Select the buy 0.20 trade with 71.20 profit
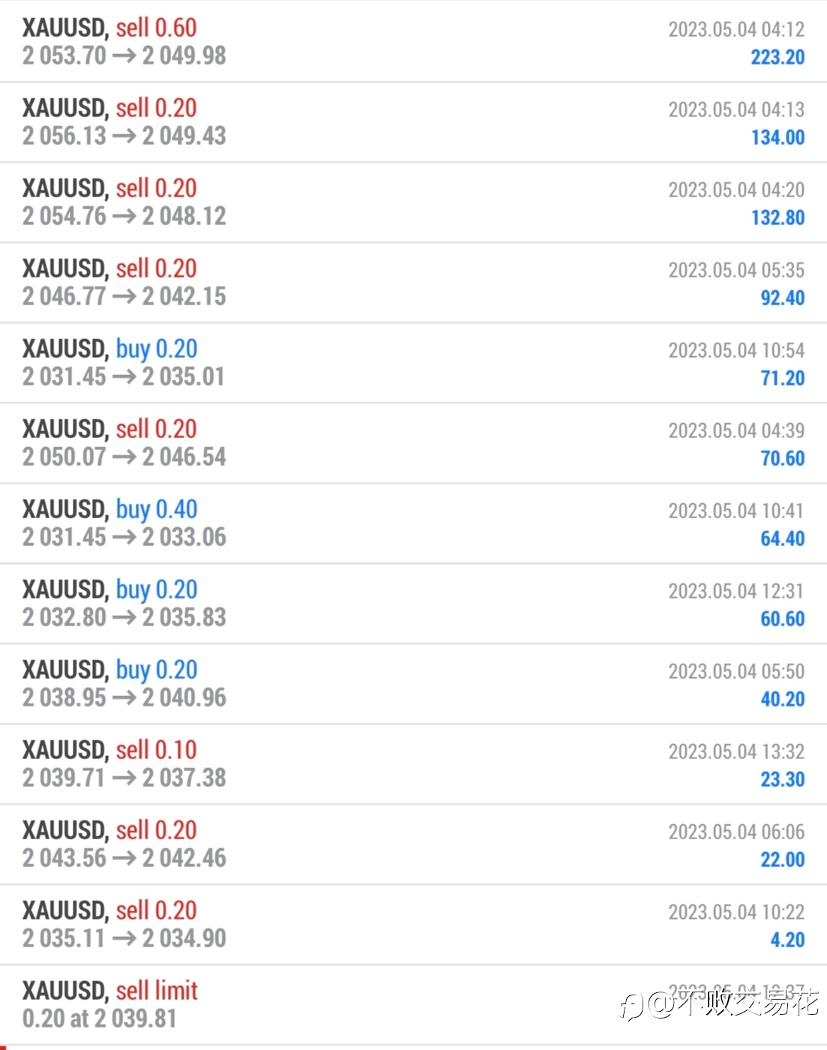 [413, 363]
